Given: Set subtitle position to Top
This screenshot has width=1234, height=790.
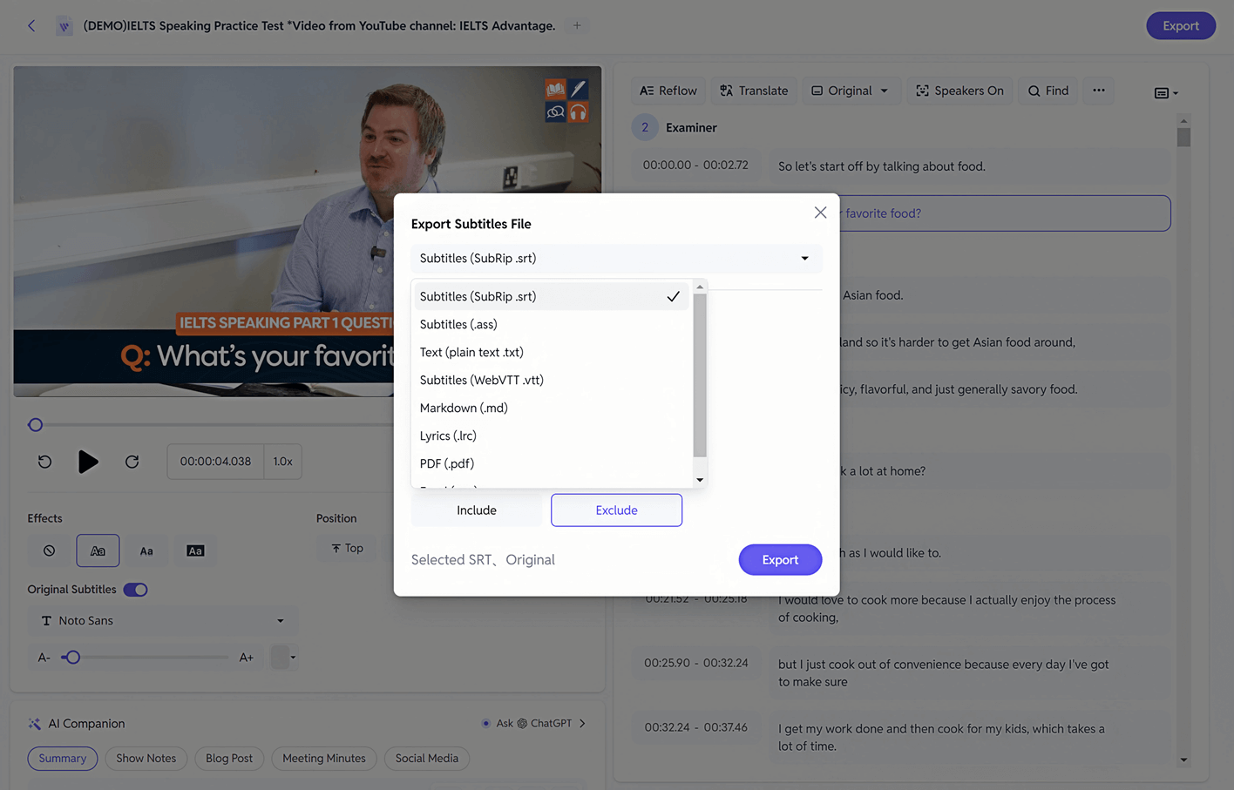Looking at the screenshot, I should click(347, 548).
